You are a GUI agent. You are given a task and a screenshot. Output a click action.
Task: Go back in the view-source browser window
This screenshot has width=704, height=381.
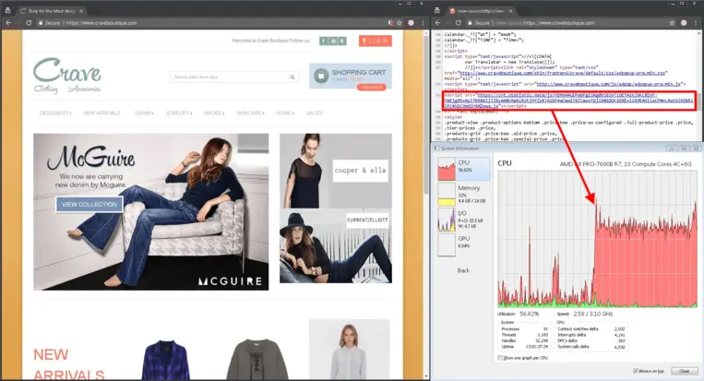point(437,23)
